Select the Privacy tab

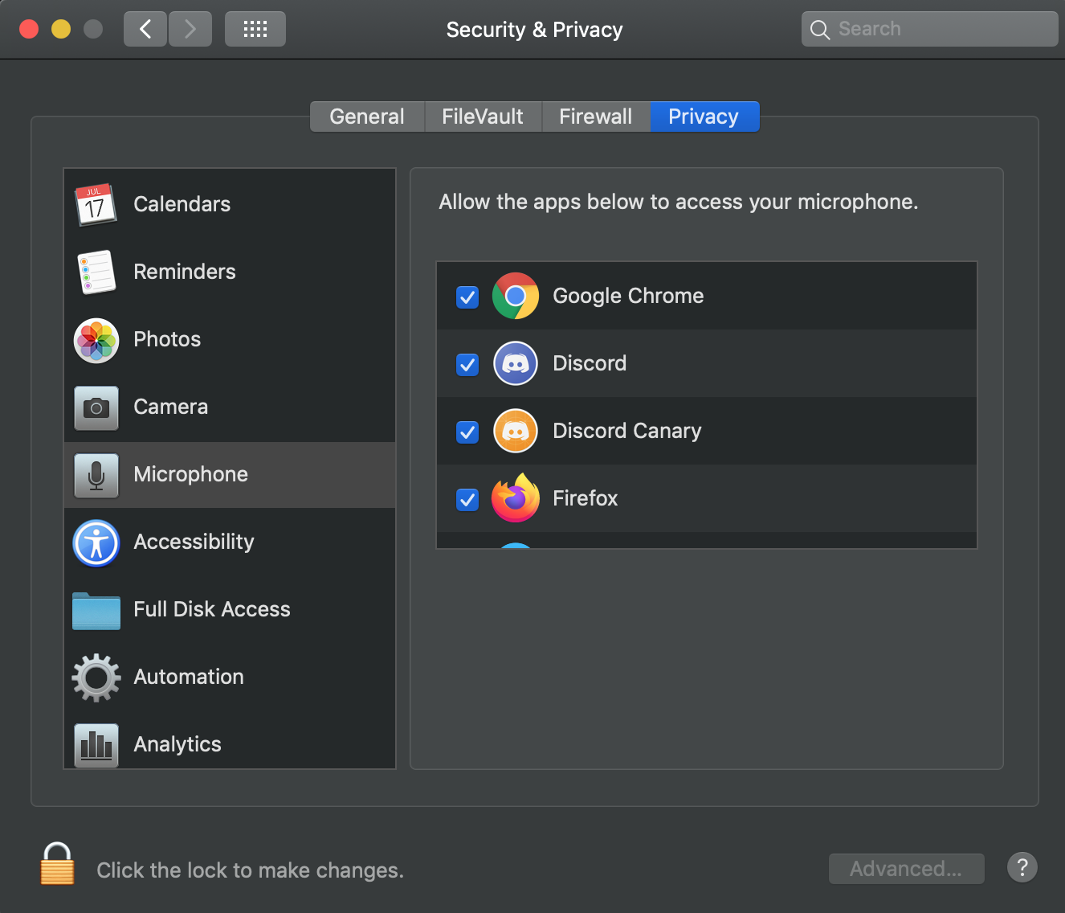coord(704,117)
